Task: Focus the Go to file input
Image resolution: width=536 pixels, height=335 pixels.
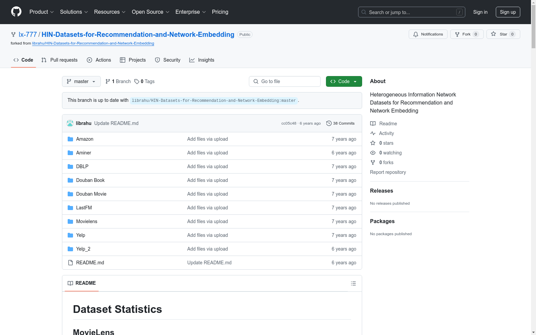Action: click(x=285, y=81)
